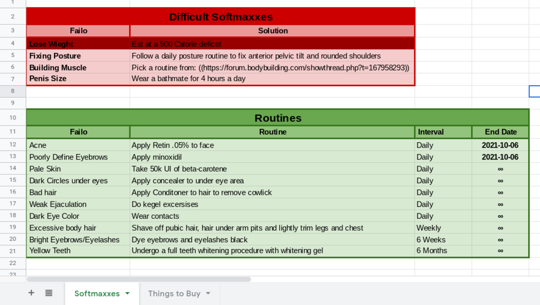Viewport: 540px width, 305px height.
Task: Click the 6 Months interval cell
Action: pyautogui.click(x=443, y=251)
